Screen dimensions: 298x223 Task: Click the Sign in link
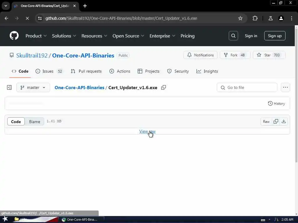[x=251, y=36]
